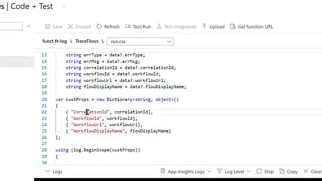This screenshot has width=322, height=181.
Task: Click the Copy logs label
Action: (292, 171)
